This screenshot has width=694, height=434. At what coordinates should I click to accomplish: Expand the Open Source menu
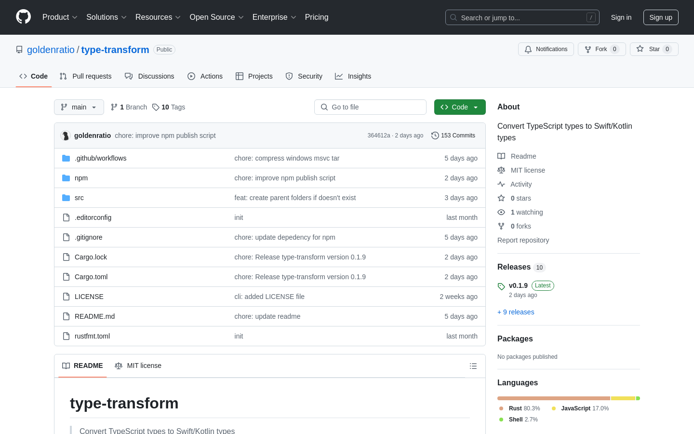click(x=217, y=17)
